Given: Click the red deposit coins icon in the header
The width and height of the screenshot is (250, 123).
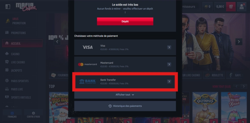Looking at the screenshot, I should [231, 7].
